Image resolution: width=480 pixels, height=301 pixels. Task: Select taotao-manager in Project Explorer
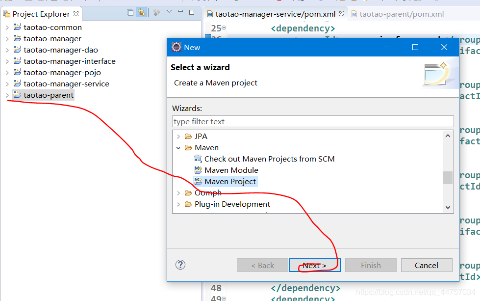coord(52,39)
